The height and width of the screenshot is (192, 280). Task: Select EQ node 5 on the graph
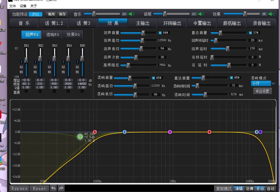point(261,132)
